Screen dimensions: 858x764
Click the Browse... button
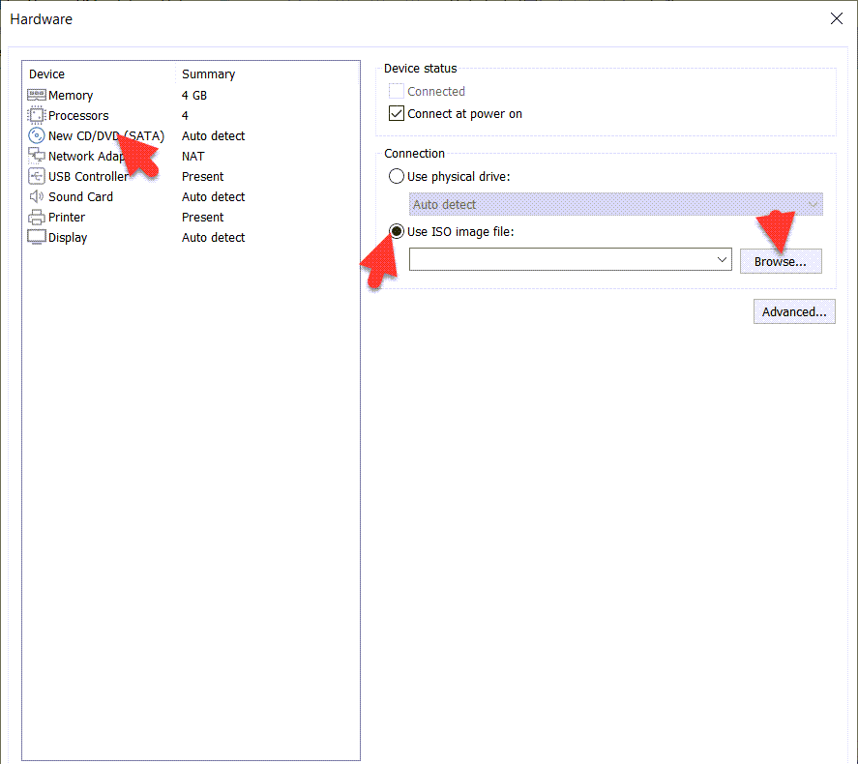click(x=780, y=261)
